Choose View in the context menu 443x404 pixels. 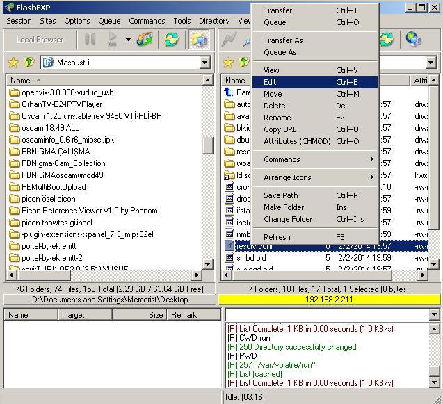[315, 70]
